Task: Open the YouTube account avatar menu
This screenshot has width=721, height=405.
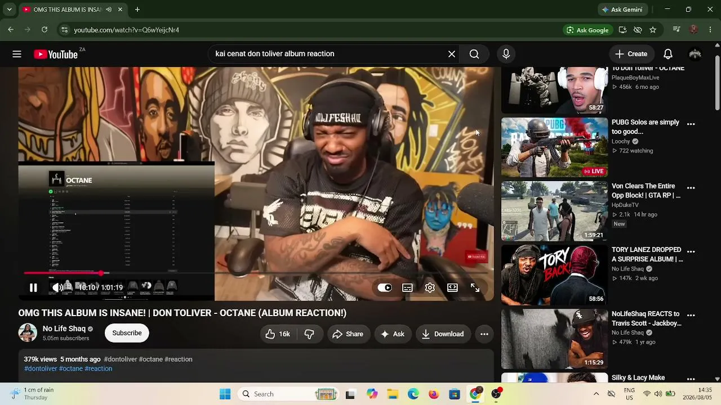Action: pyautogui.click(x=695, y=54)
